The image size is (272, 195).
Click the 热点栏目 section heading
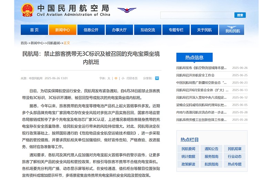(189, 139)
